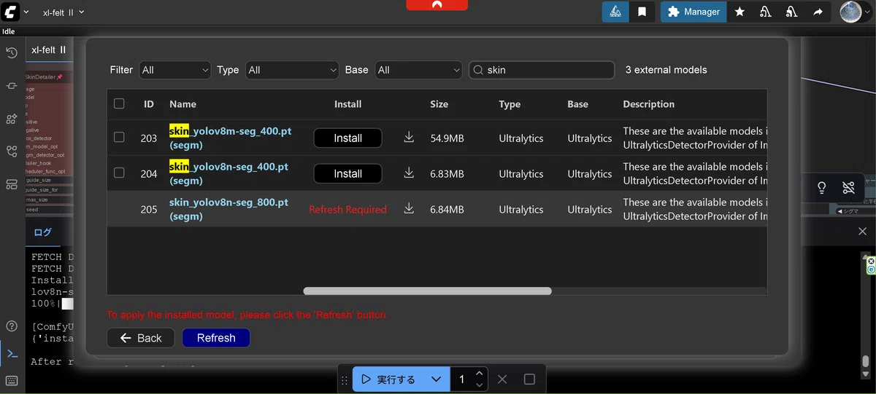Sort the table by Size column header

pos(439,103)
